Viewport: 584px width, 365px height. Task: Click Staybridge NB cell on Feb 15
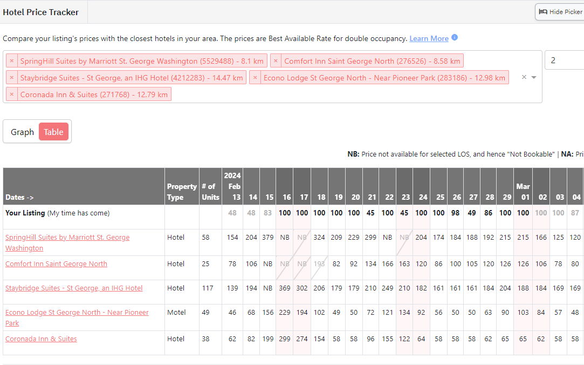[x=268, y=288]
